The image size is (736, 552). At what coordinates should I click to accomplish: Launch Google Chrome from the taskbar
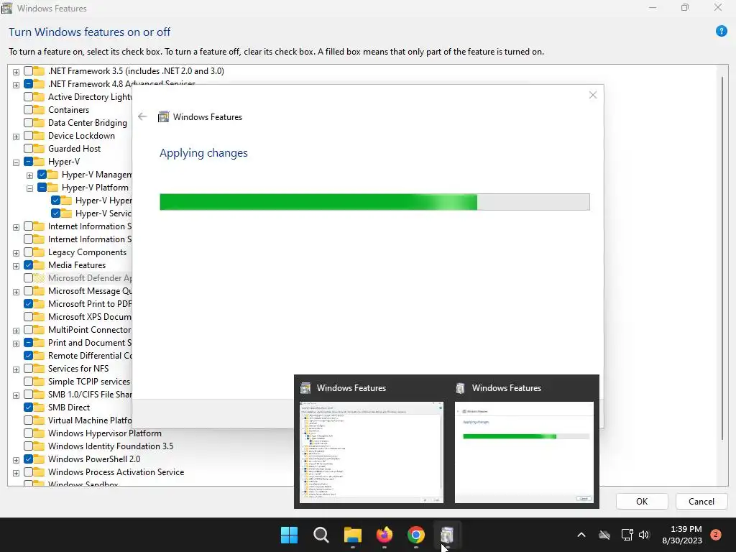point(416,535)
